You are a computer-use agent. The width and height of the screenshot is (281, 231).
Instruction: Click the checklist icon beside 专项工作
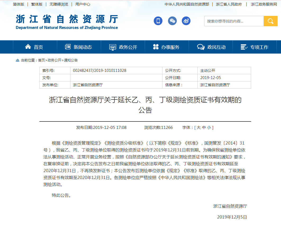coord(244,47)
